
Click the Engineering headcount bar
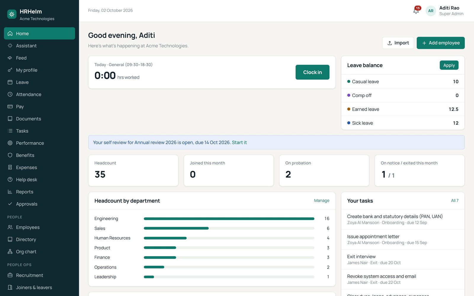coord(229,218)
